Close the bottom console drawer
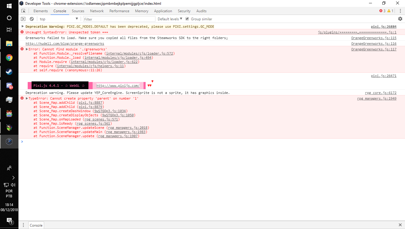This screenshot has height=229, width=405. click(400, 225)
